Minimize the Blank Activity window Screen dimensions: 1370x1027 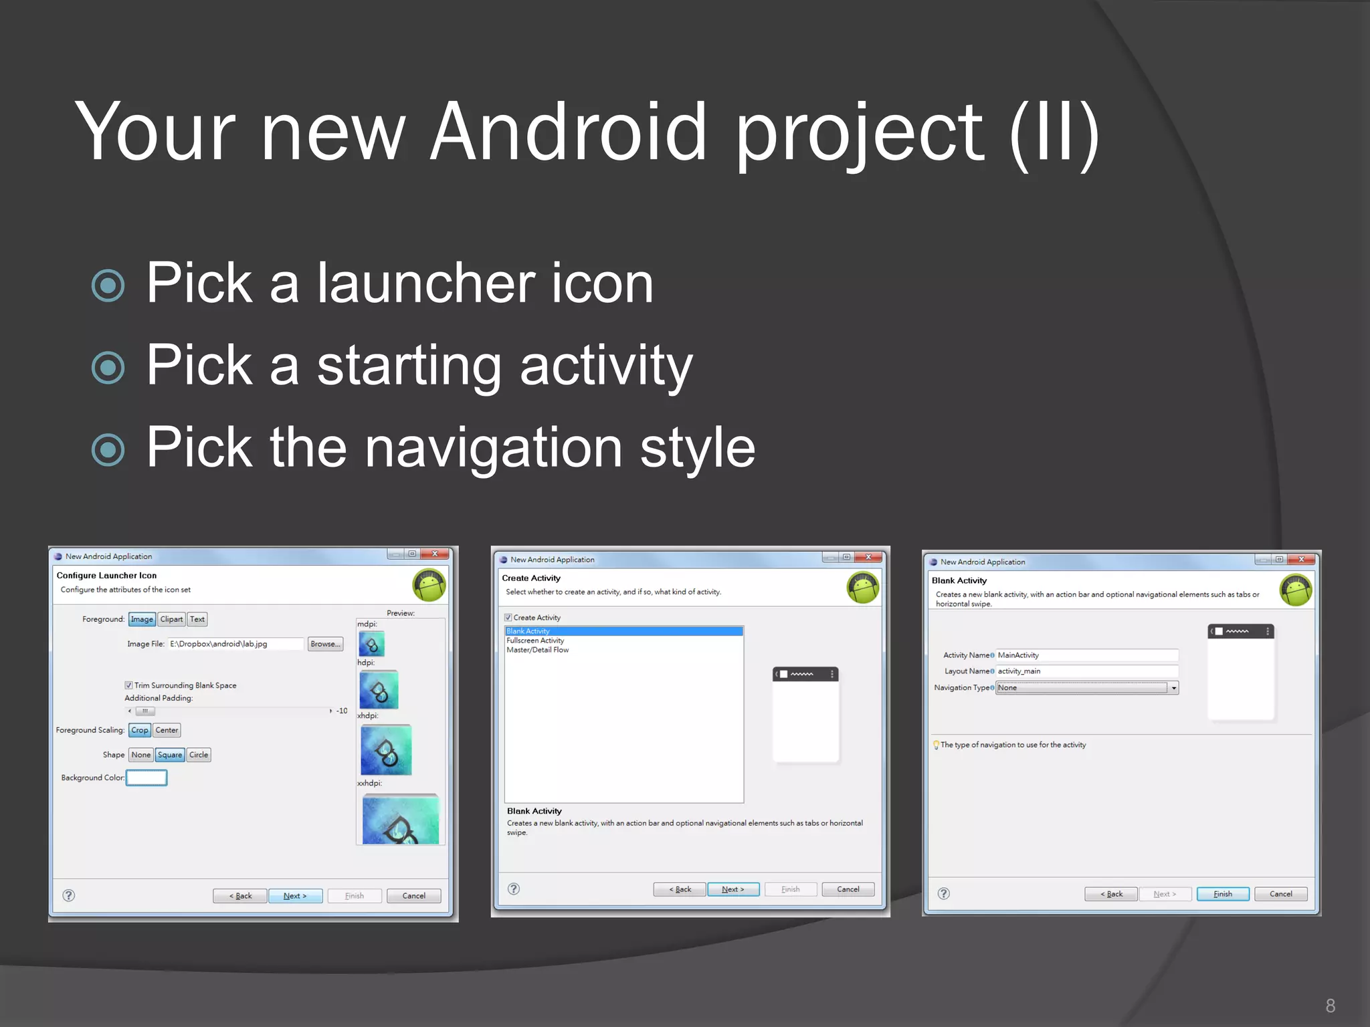pyautogui.click(x=1263, y=559)
